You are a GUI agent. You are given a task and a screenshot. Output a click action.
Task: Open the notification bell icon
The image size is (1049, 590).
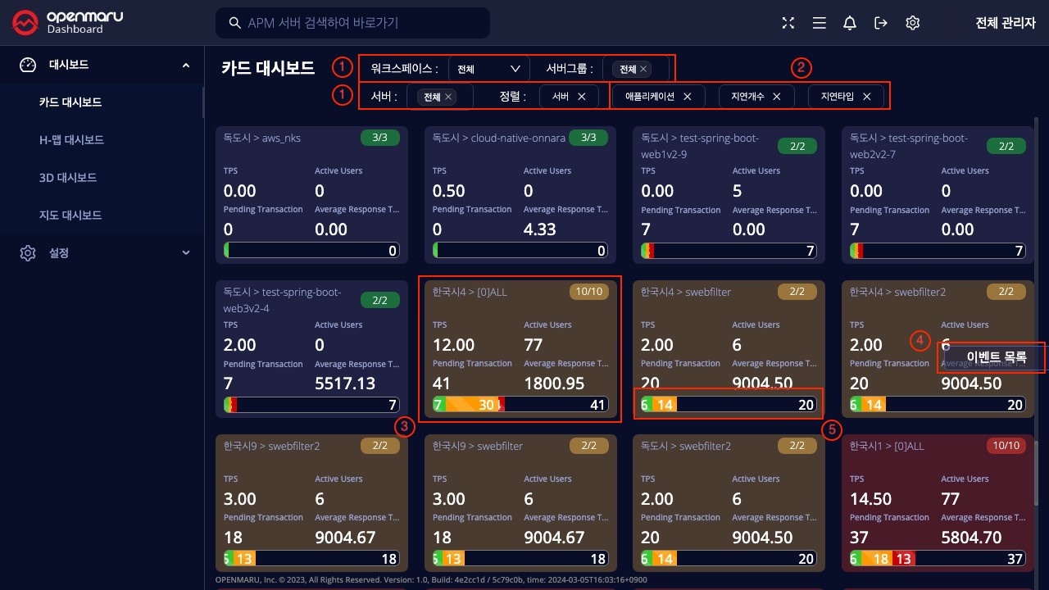[850, 23]
